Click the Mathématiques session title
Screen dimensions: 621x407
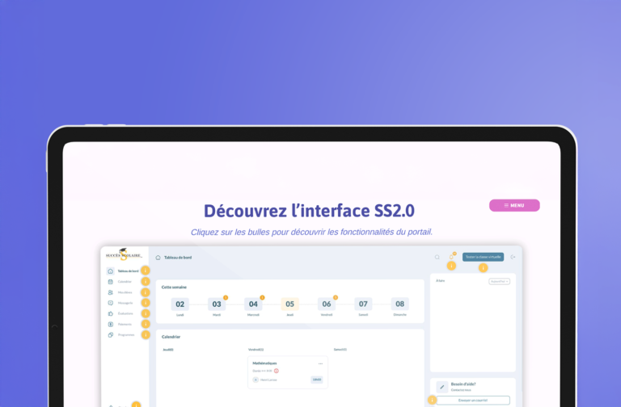tap(264, 363)
